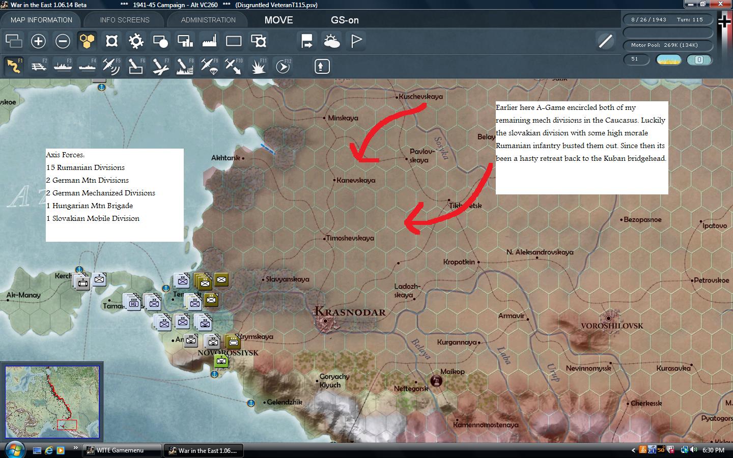The width and height of the screenshot is (733, 458).
Task: Click the flag with arrow icon
Action: point(307,41)
